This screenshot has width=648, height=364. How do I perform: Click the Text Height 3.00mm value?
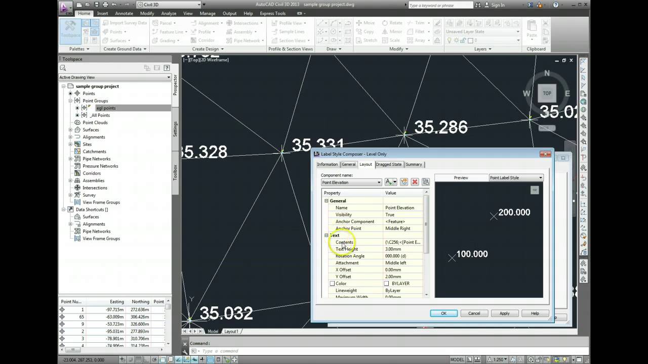(403, 249)
